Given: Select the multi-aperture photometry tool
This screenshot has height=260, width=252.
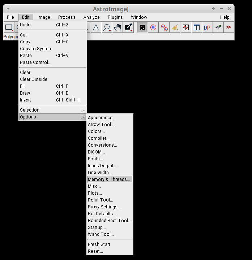Looking at the screenshot, I should pyautogui.click(x=164, y=27).
